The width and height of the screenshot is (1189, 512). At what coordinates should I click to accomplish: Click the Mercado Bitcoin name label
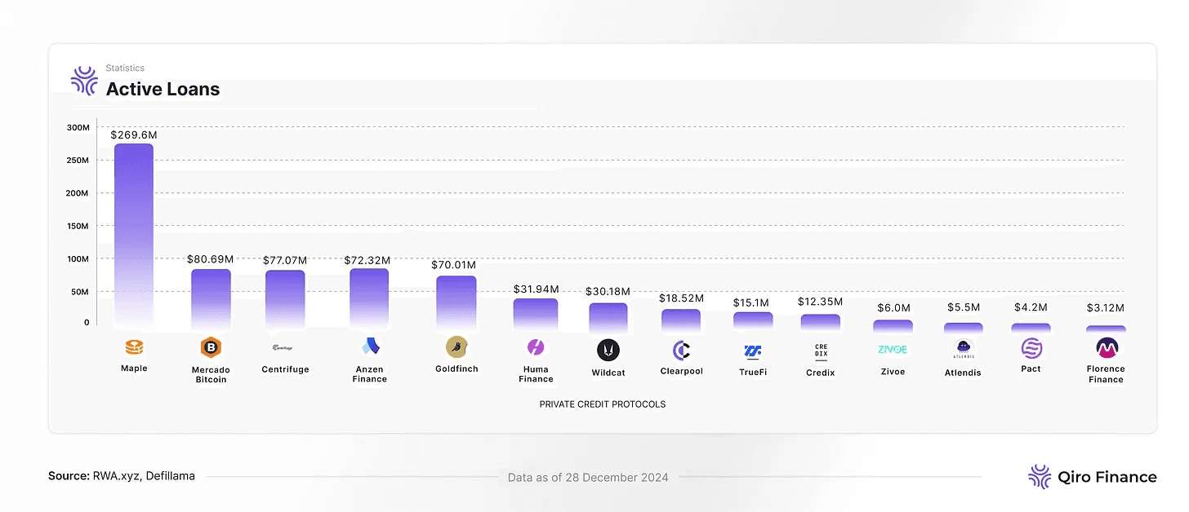[212, 374]
